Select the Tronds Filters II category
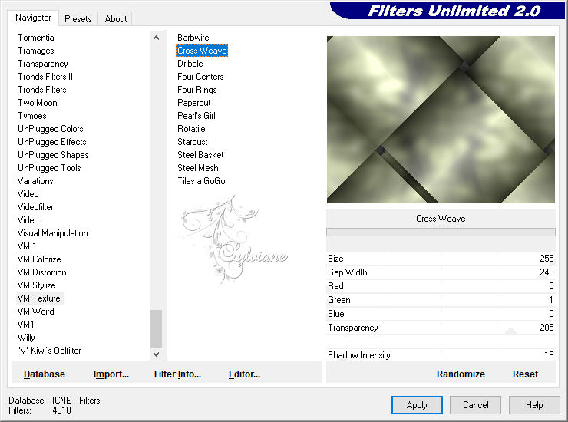 45,77
